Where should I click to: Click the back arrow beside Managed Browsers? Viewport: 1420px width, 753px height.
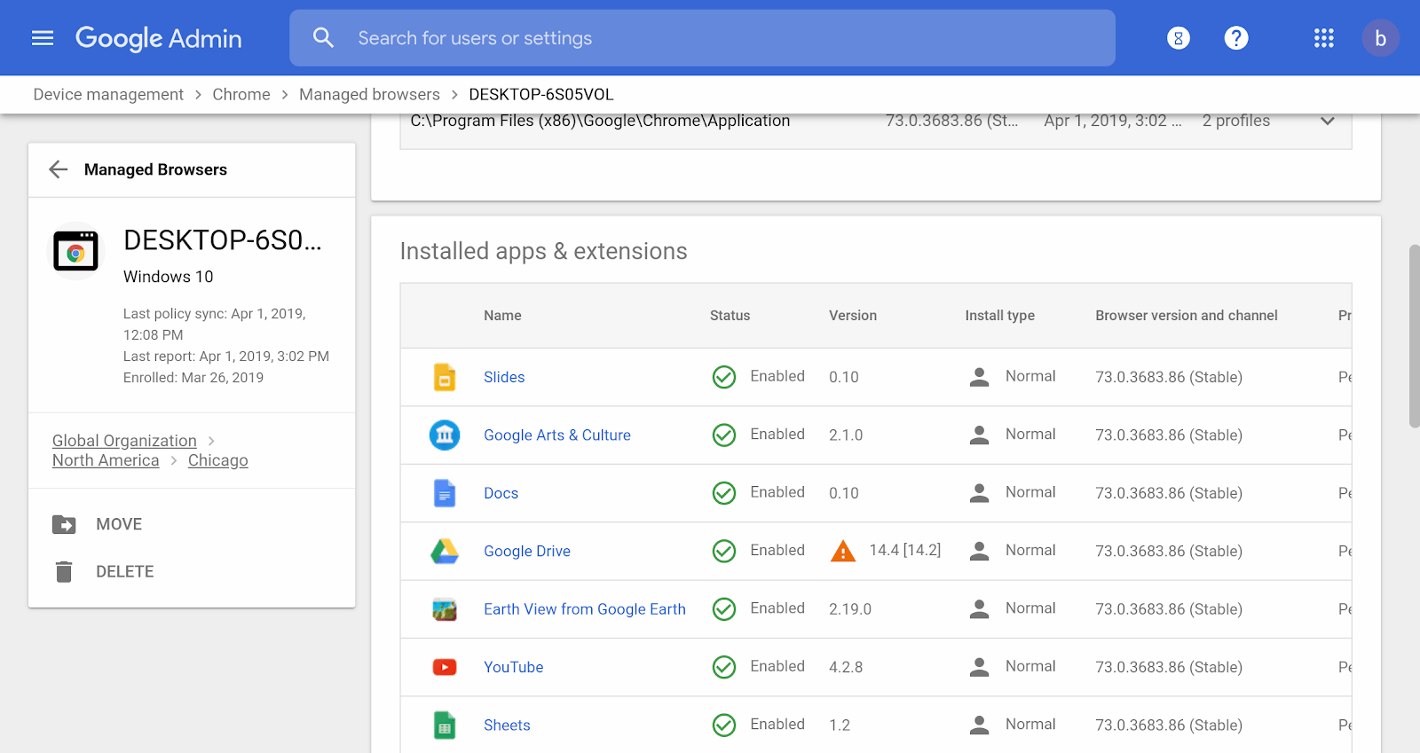coord(59,169)
